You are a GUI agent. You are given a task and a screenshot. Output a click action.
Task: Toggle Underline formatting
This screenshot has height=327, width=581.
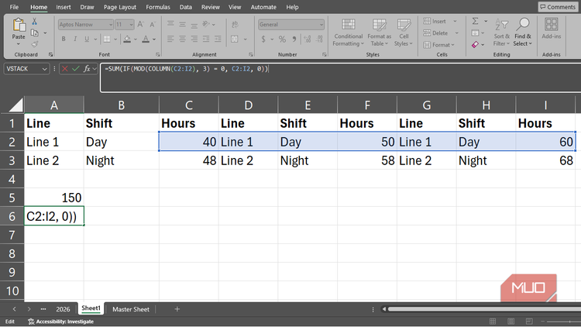[87, 39]
